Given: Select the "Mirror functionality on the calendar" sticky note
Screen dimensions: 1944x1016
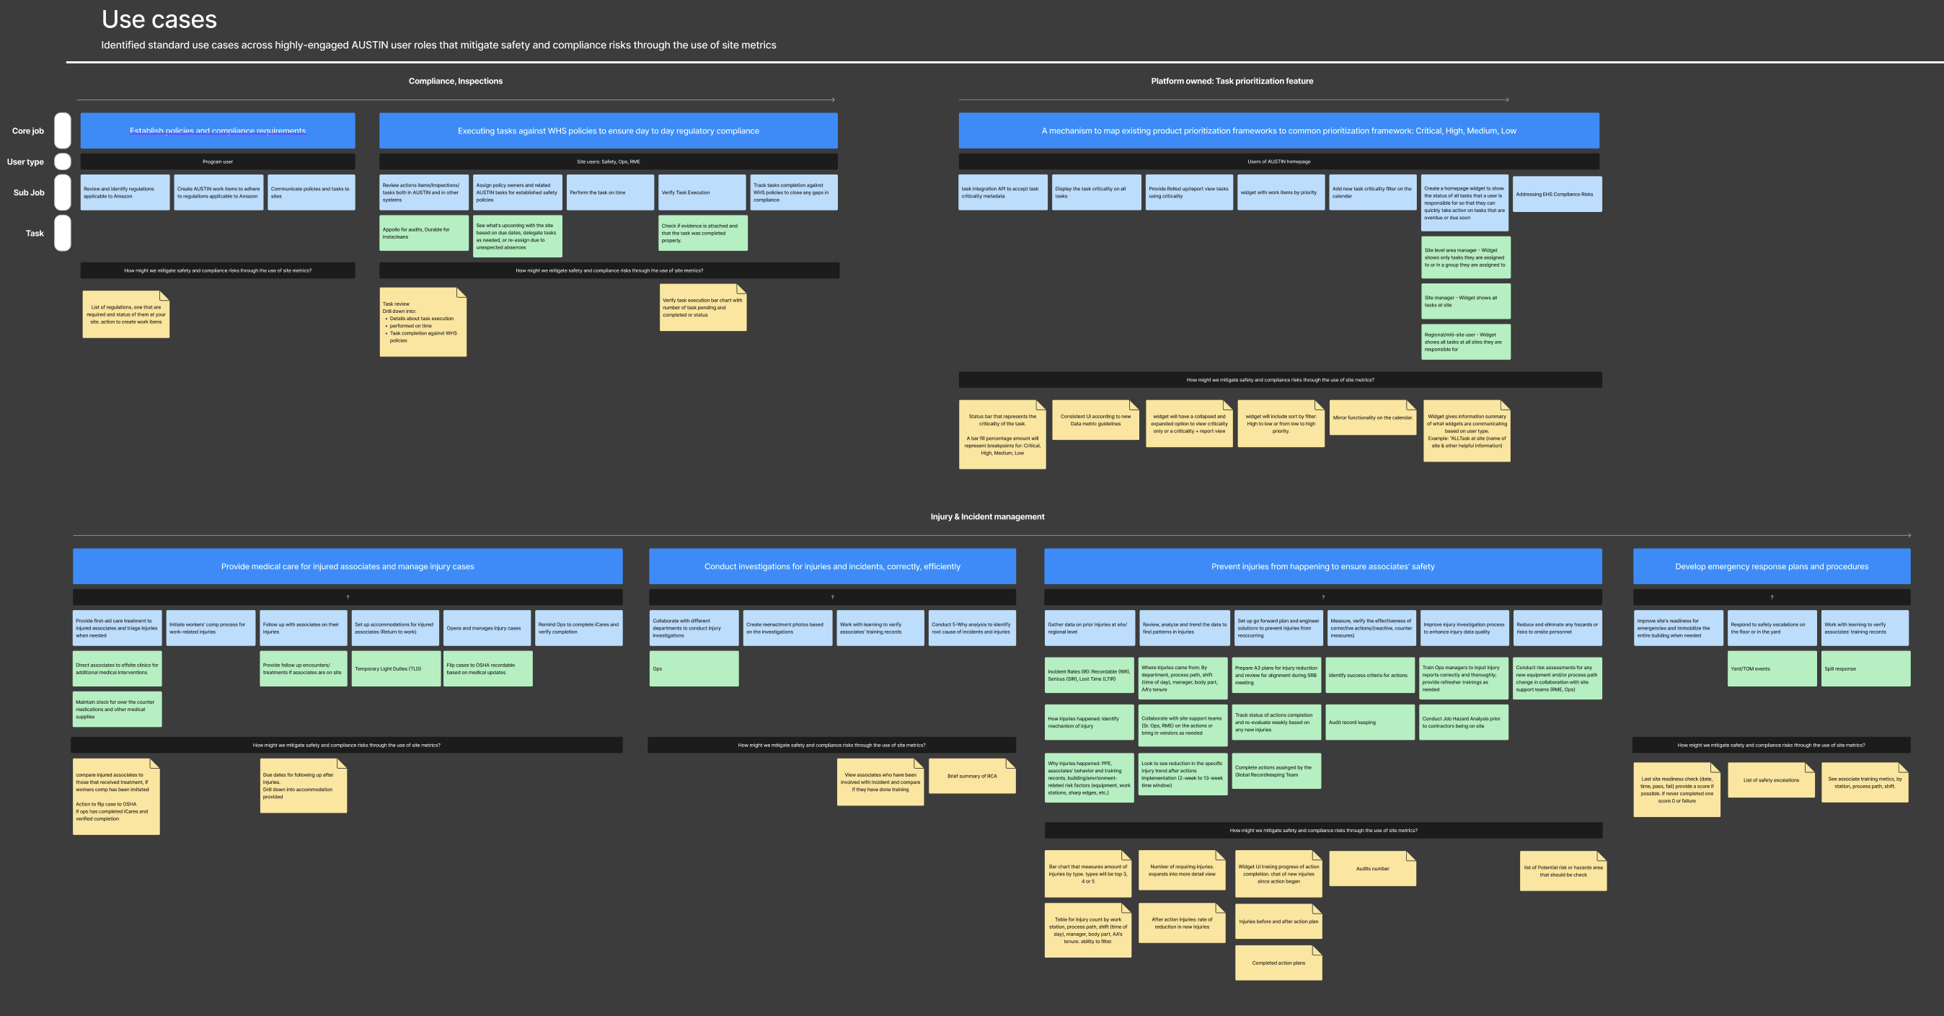Looking at the screenshot, I should [1373, 419].
